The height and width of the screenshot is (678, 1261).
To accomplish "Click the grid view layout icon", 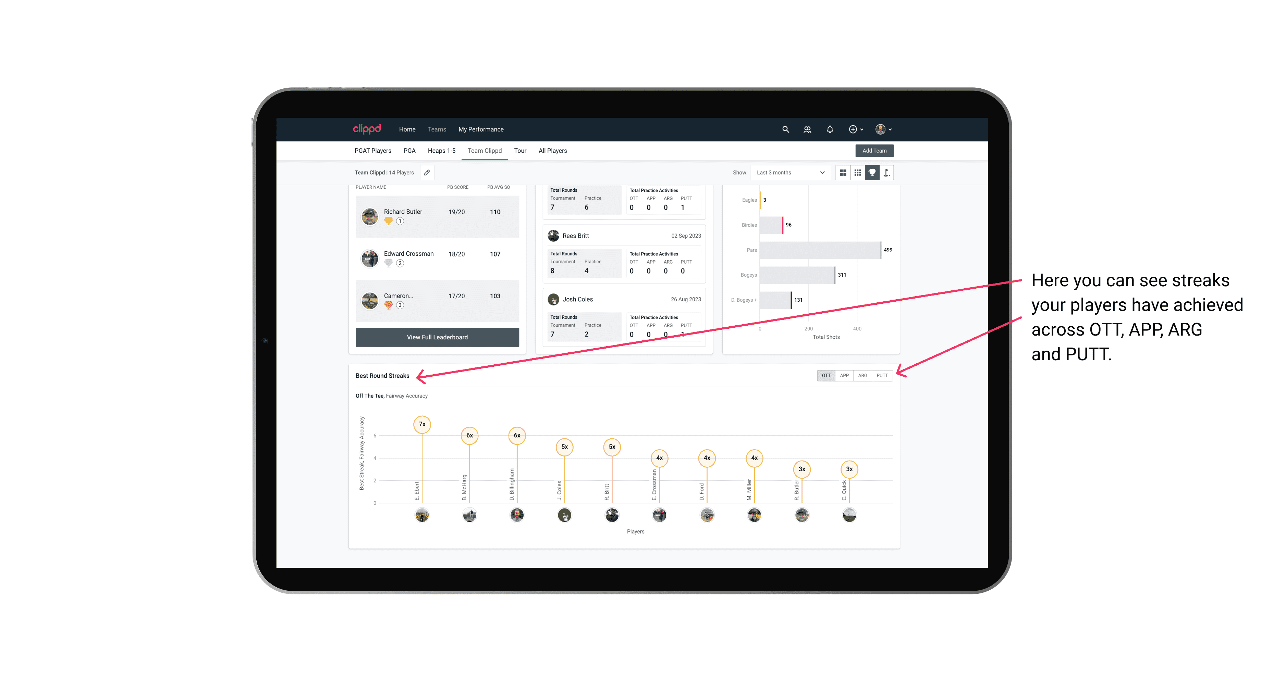I will (843, 173).
